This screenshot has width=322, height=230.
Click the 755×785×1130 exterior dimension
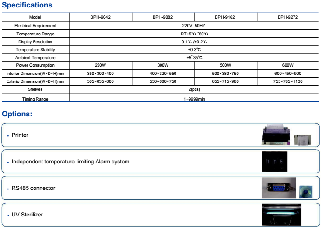click(x=288, y=81)
